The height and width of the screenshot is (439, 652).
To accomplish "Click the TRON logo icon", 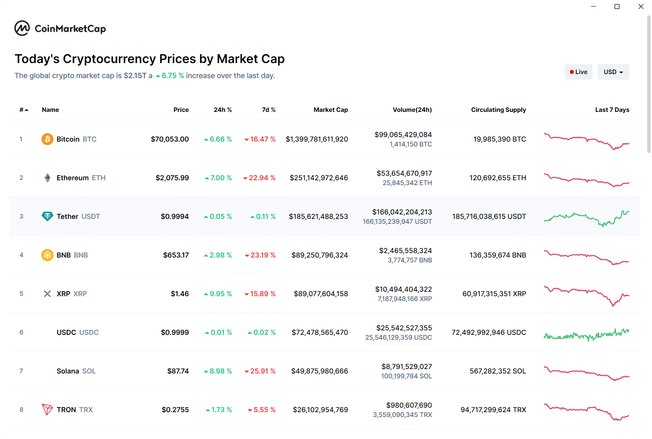I will (x=47, y=410).
